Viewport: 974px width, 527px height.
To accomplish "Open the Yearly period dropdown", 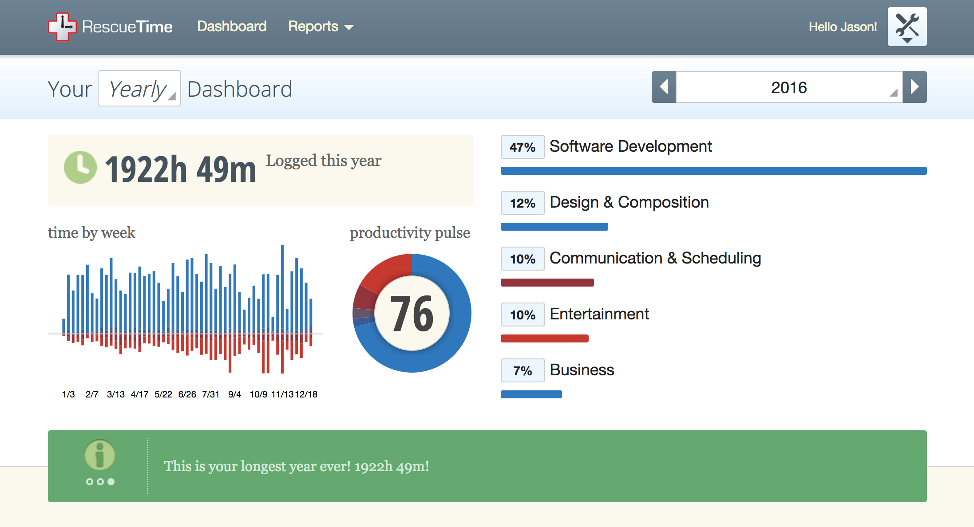I will coord(139,88).
